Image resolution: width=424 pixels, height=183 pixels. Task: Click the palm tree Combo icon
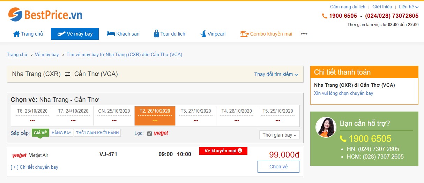pos(244,34)
